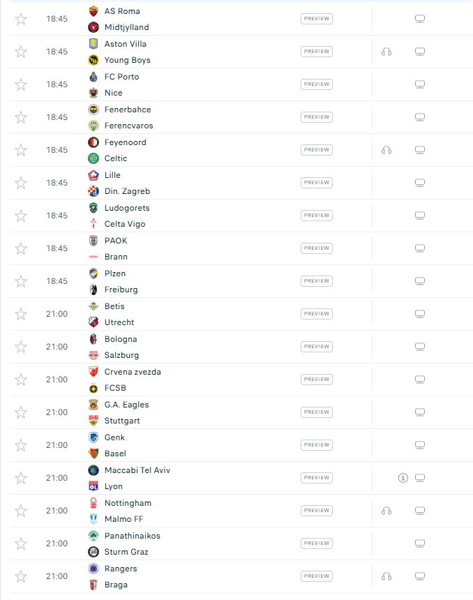The image size is (473, 600).
Task: Click headphones icon on Nottingham vs Malmo row
Action: click(x=386, y=511)
